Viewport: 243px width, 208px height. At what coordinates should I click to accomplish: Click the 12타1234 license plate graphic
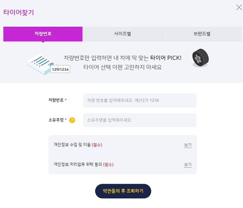pos(60,70)
